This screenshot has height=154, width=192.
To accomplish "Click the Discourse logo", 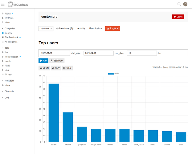I will pos(18,4).
